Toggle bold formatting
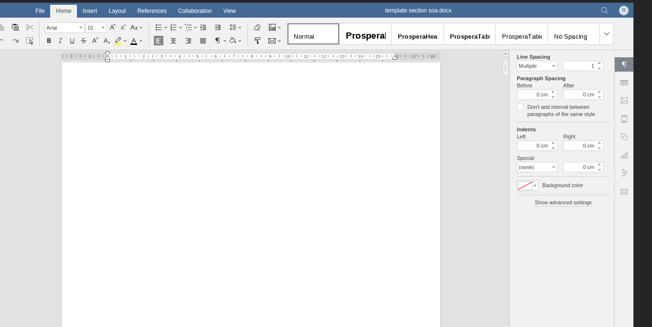 coord(49,41)
